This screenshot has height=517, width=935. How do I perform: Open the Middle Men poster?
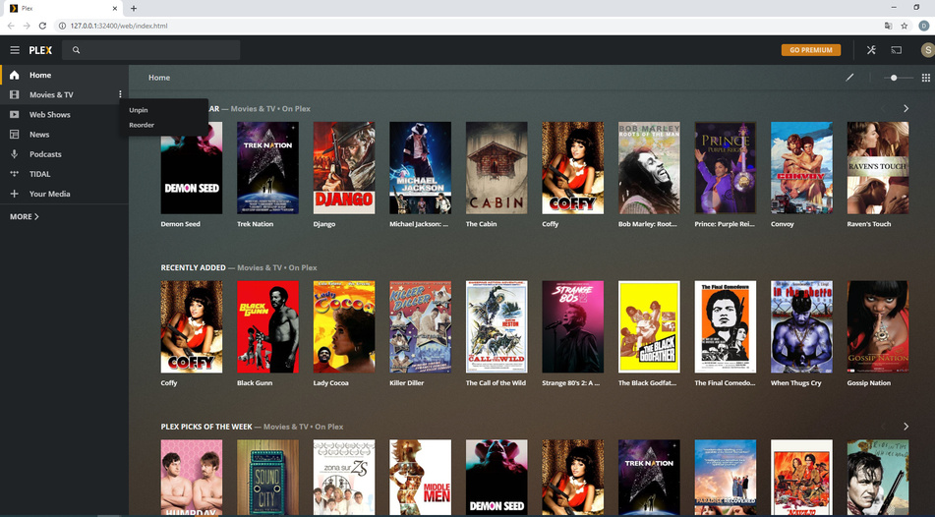coord(421,478)
